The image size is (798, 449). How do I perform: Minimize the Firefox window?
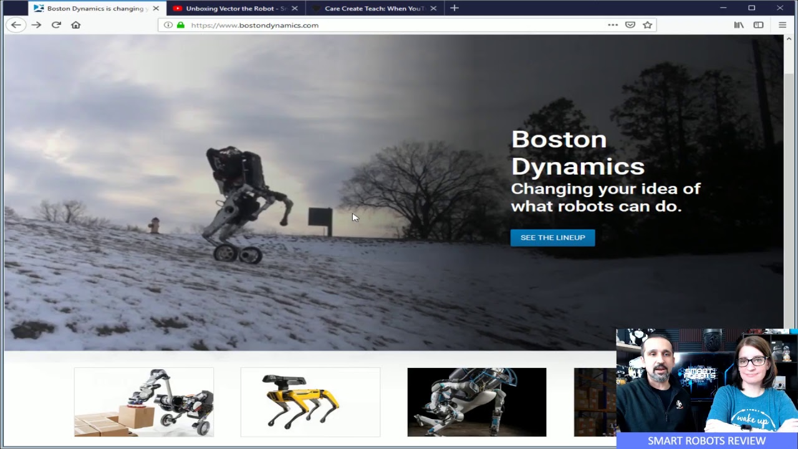click(x=723, y=8)
